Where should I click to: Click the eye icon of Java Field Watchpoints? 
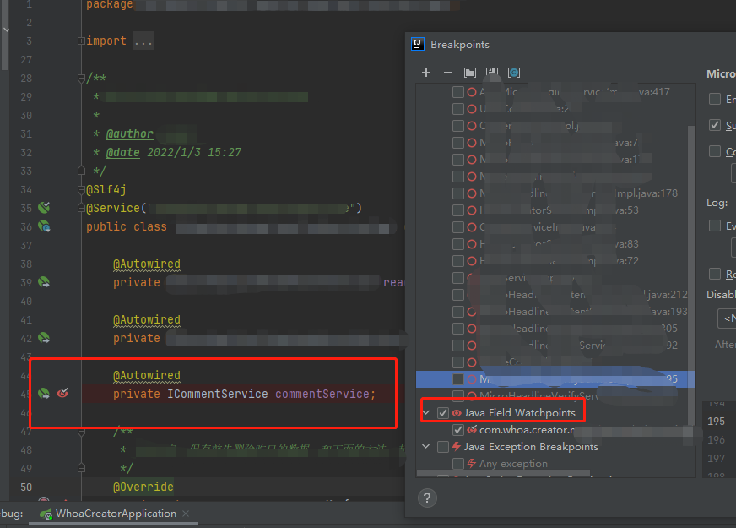pos(457,413)
